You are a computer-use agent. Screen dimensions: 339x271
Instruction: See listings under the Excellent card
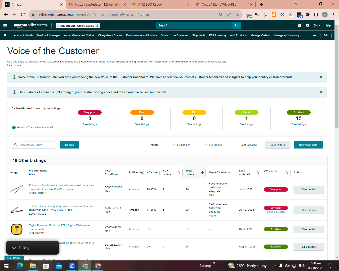299,124
